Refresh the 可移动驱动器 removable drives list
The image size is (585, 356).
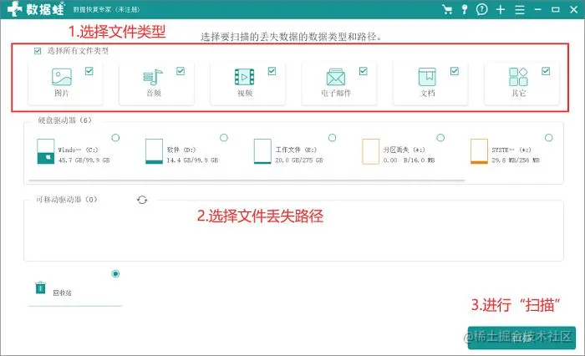[142, 200]
